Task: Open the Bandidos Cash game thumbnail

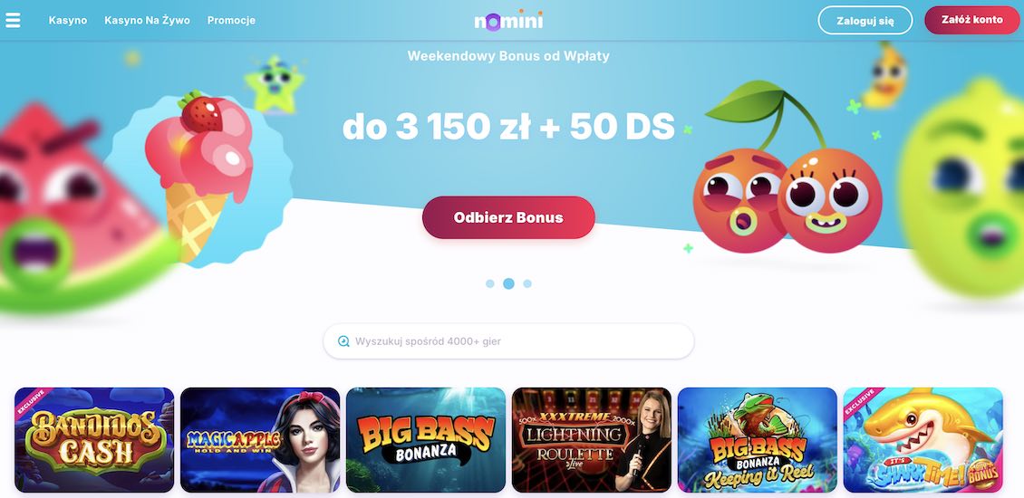Action: pos(94,440)
